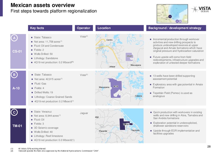
Task: Click the circled B badge
Action: [x=14, y=75]
